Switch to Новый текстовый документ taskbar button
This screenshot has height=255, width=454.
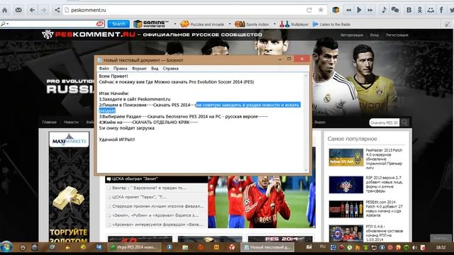pyautogui.click(x=267, y=247)
